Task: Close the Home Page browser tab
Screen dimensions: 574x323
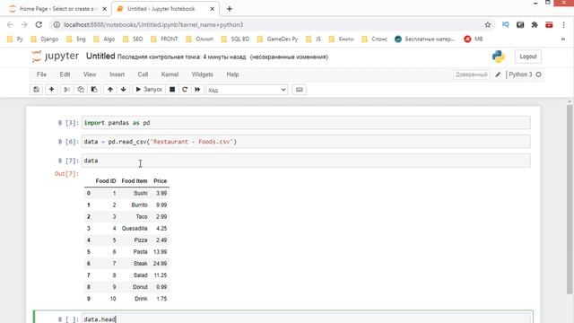Action: [x=104, y=9]
